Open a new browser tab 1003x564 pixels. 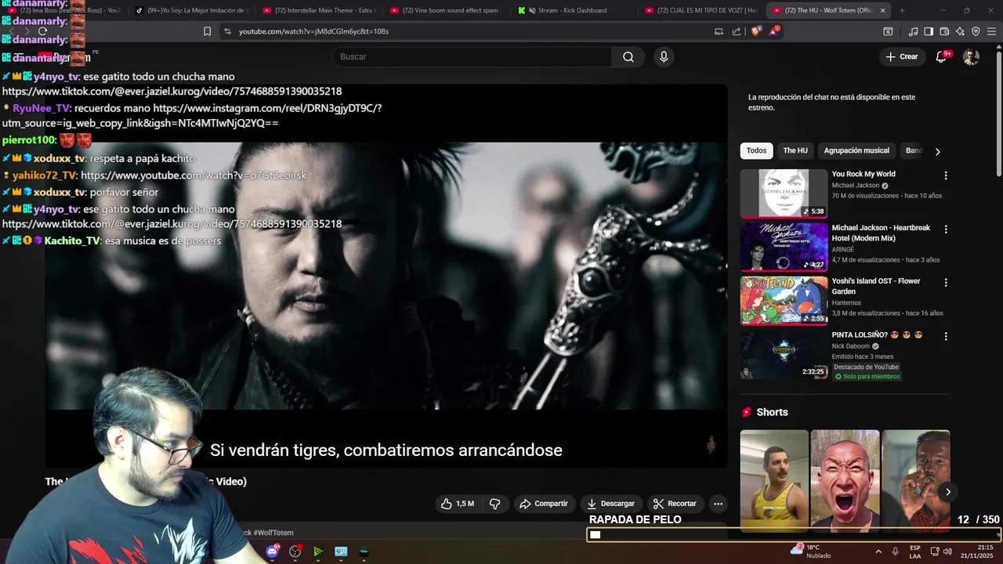point(902,10)
